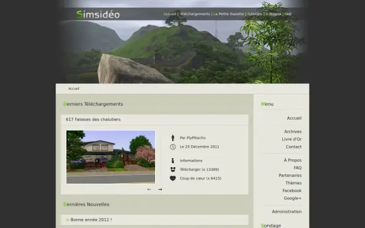Click the Accueil breadcrumb link
Viewport: 365px width, 228px height.
[74, 89]
